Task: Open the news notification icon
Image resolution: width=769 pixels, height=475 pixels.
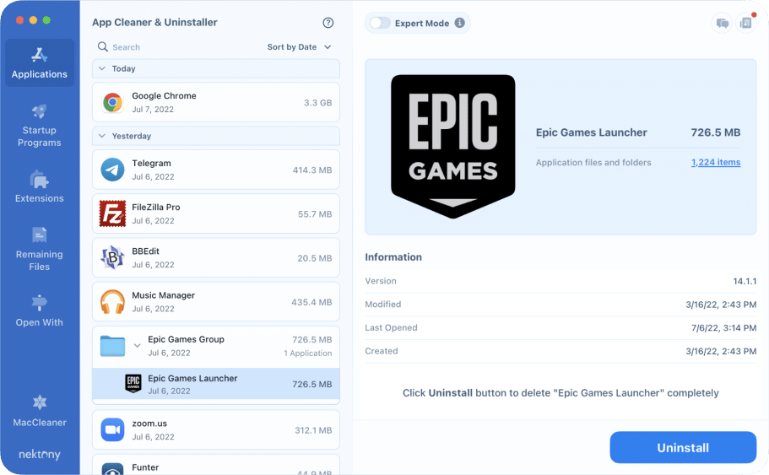Action: click(x=746, y=23)
